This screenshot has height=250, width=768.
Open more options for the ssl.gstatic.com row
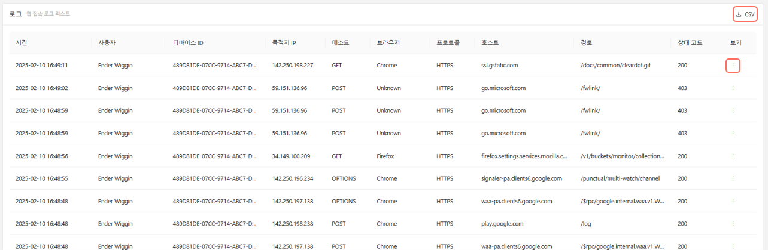(733, 66)
